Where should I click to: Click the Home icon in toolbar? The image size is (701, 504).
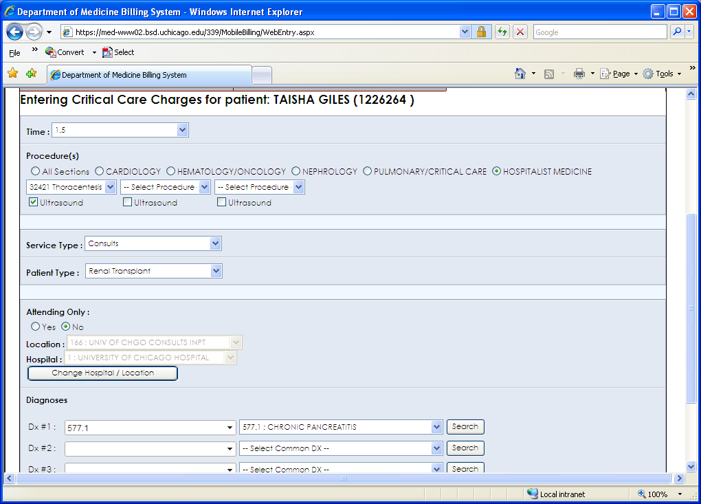tap(520, 74)
